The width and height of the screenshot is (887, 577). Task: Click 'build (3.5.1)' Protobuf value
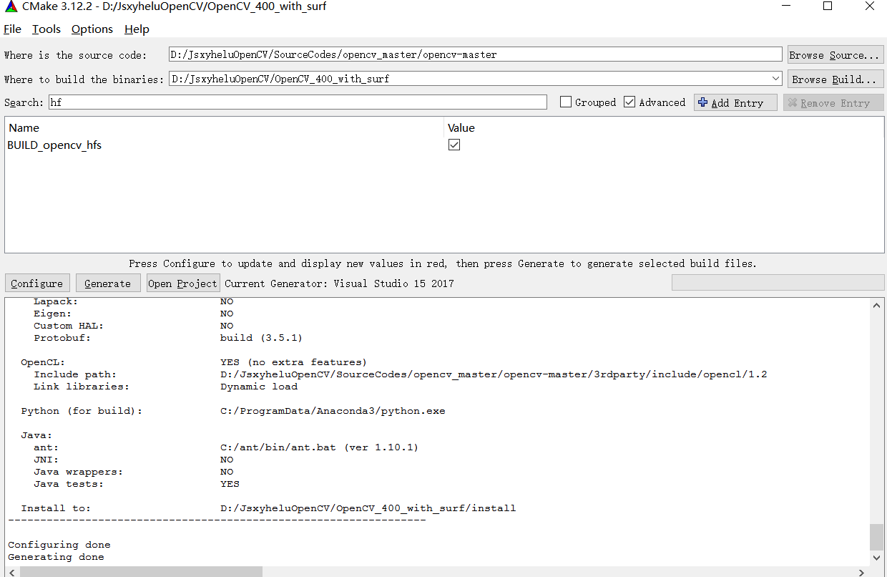coord(261,338)
